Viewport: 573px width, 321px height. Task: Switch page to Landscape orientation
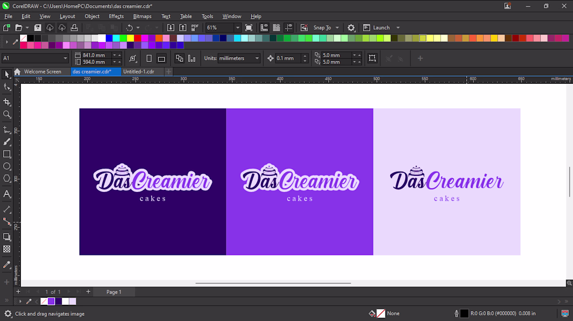(x=161, y=58)
